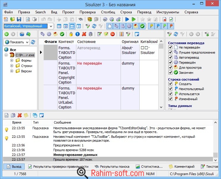The width and height of the screenshot is (221, 179).
Task: Click the binoculars Find icon in toolbar
Action: [x=81, y=19]
